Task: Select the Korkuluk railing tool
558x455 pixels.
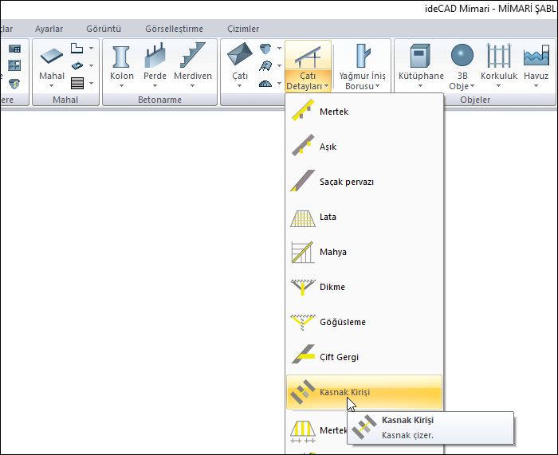Action: (x=499, y=56)
